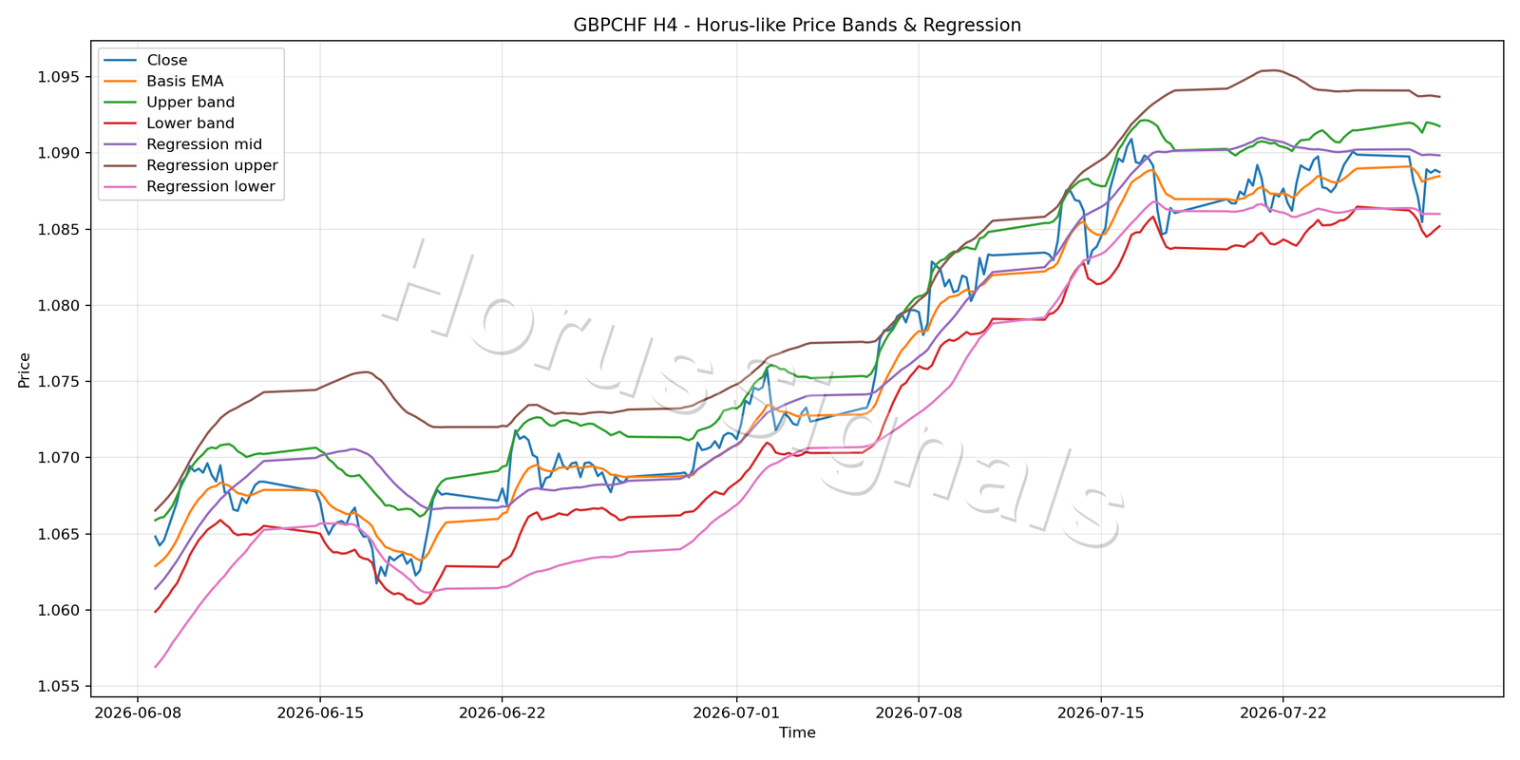Click the 2026-07-22 date tick label
The width and height of the screenshot is (1520, 760).
coord(1282,712)
